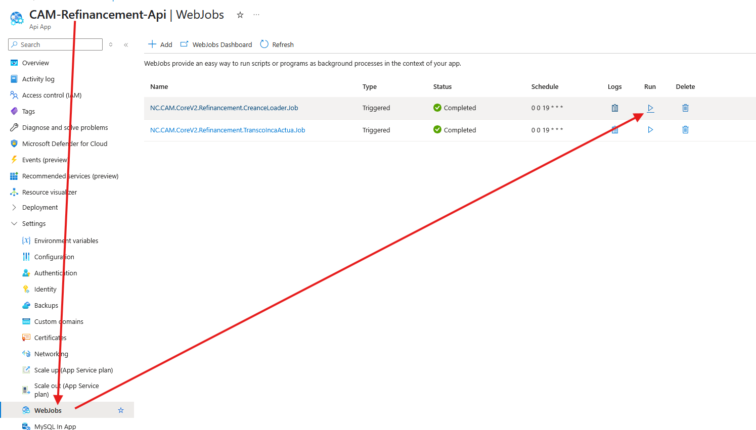
Task: Pin CAM-Refinancement-Api page with title star
Action: pos(240,15)
